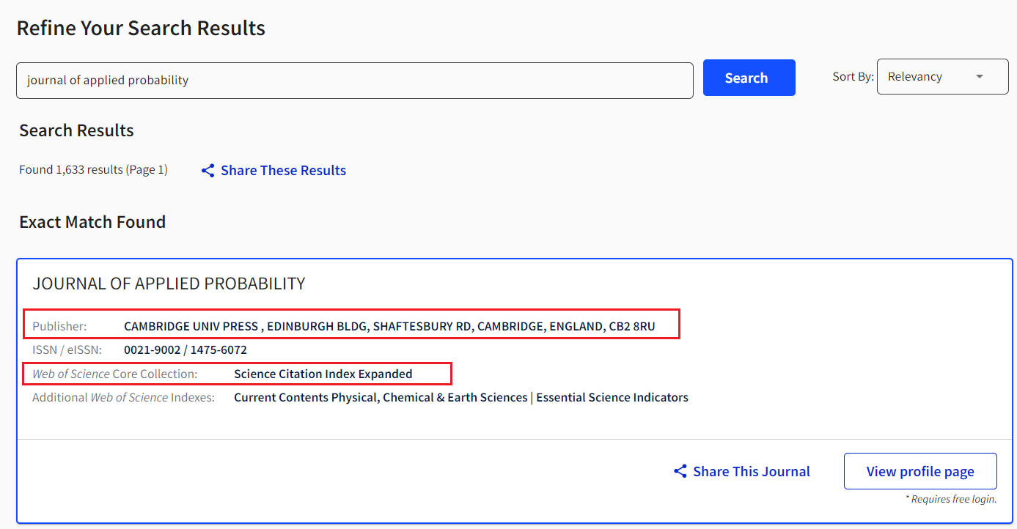
Task: Open the View profile page button
Action: click(x=919, y=471)
